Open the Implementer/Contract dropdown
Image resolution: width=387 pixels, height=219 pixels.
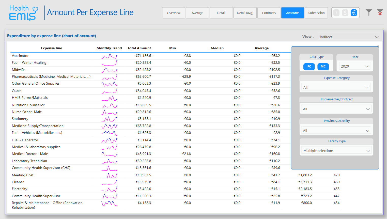coord(336,109)
